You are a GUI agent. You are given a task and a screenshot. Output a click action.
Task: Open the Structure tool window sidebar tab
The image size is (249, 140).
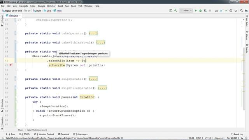click(x=2, y=105)
